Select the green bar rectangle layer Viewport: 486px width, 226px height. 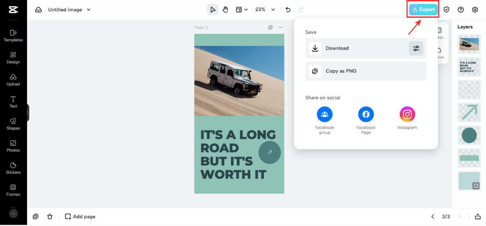pos(469,158)
